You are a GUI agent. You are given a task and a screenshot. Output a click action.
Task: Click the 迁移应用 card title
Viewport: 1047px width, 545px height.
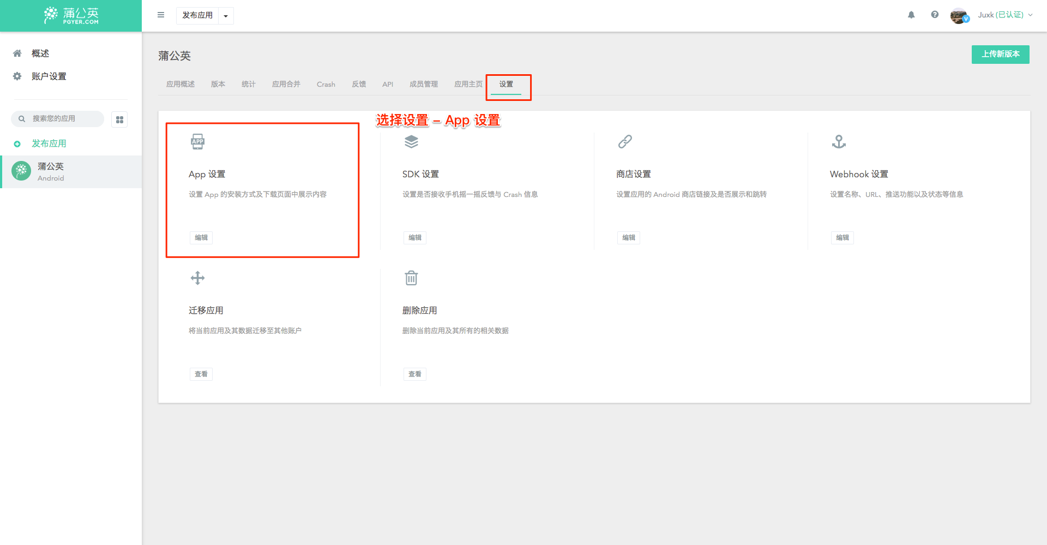[x=206, y=310]
